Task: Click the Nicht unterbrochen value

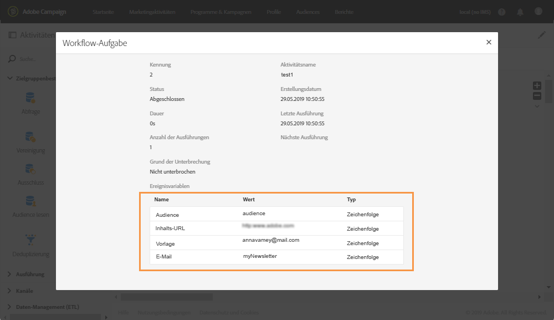Action: 172,172
